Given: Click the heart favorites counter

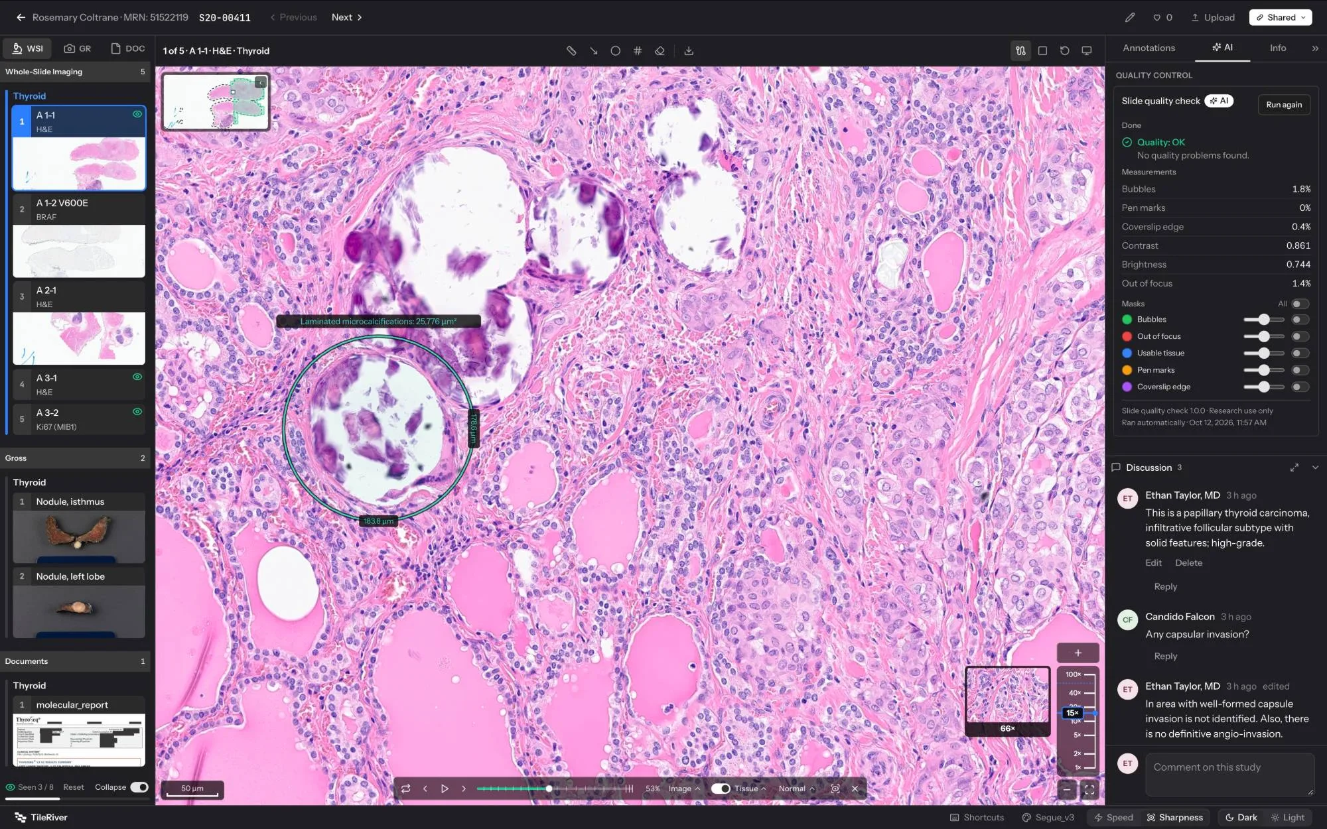Looking at the screenshot, I should (1162, 17).
